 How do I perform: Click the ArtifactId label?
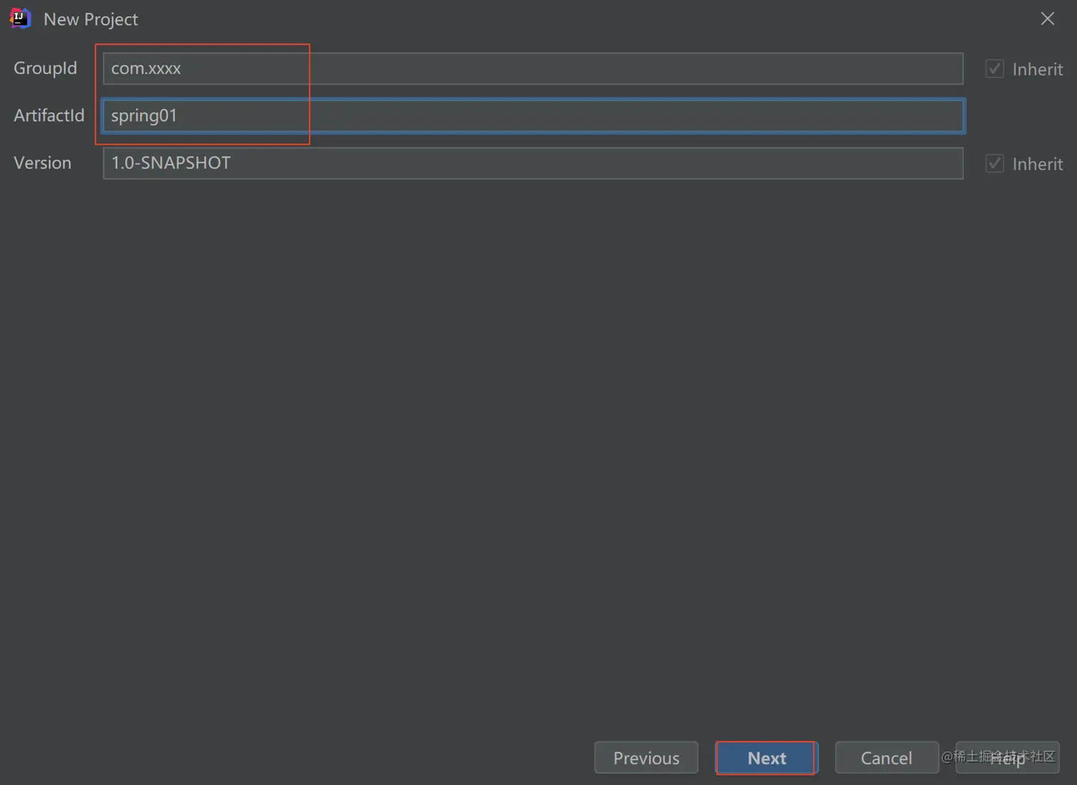click(49, 115)
